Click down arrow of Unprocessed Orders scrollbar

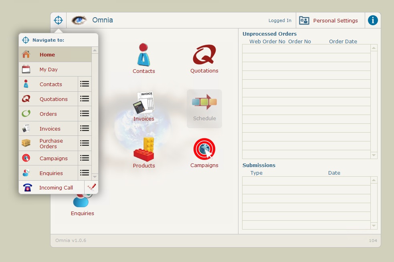[374, 155]
